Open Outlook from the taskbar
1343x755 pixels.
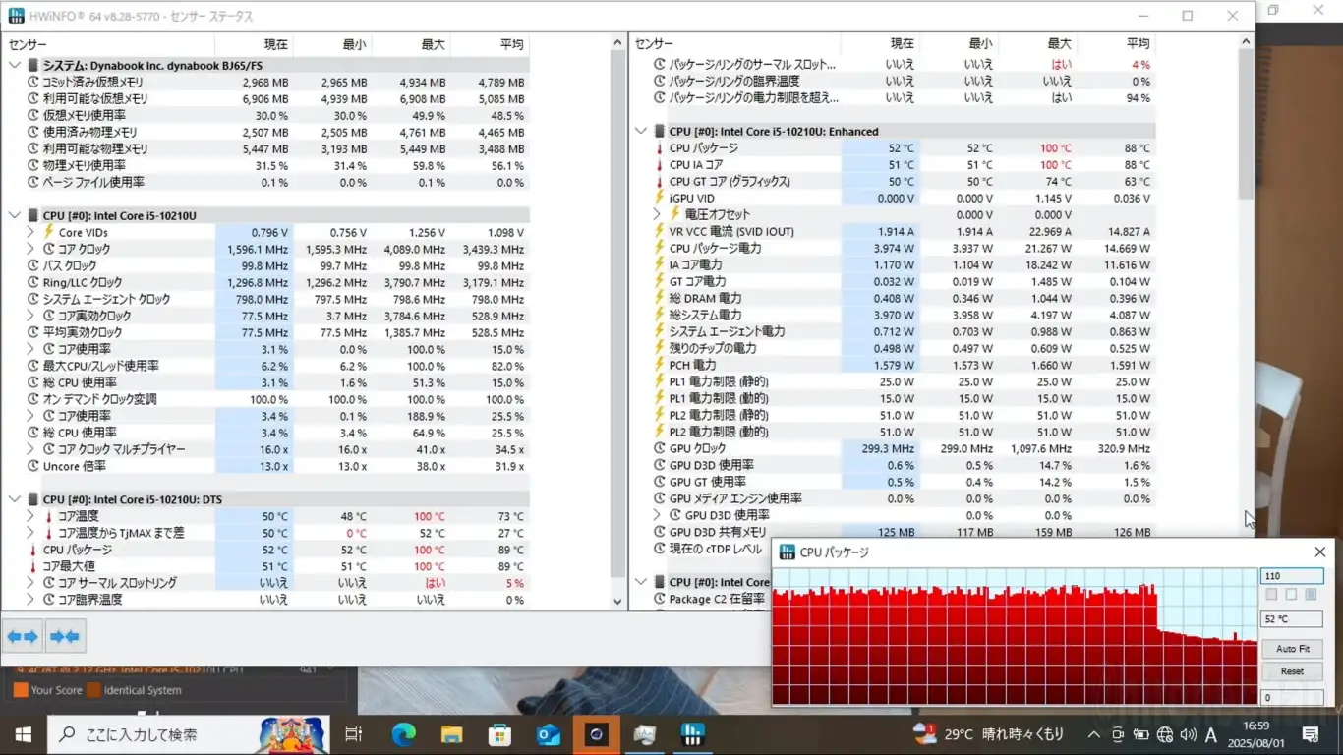click(x=548, y=734)
